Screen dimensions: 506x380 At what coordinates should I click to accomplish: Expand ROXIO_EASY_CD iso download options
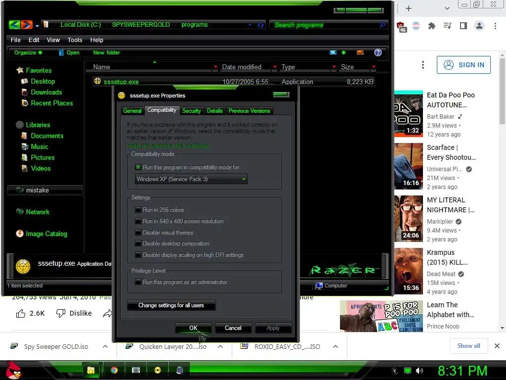coord(336,346)
